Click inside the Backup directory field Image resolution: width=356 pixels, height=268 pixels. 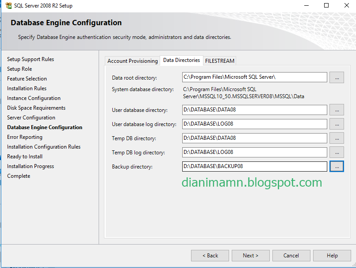[254, 166]
